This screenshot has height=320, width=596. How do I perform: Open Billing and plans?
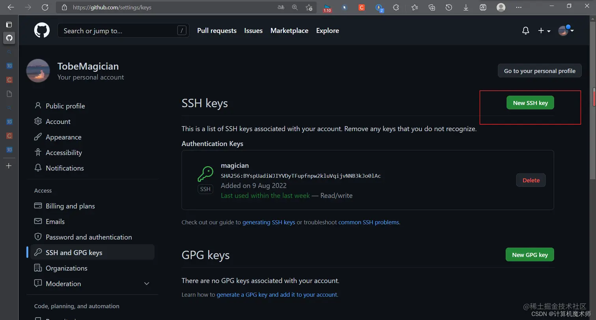[70, 206]
